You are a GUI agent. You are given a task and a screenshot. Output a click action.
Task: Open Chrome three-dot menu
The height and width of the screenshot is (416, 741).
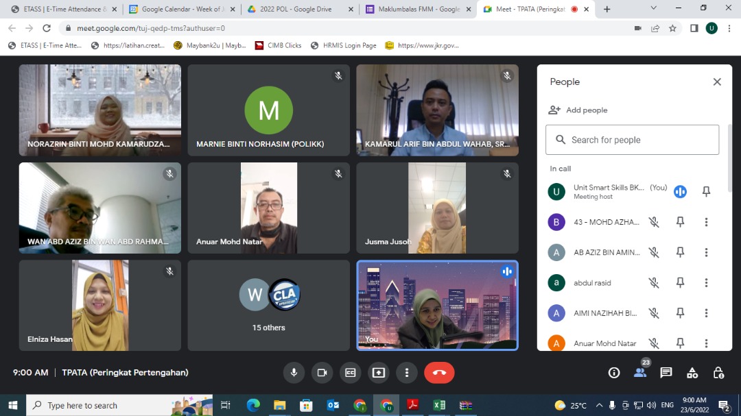729,28
